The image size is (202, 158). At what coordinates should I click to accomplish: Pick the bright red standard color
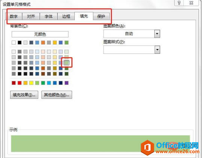(x=20, y=83)
